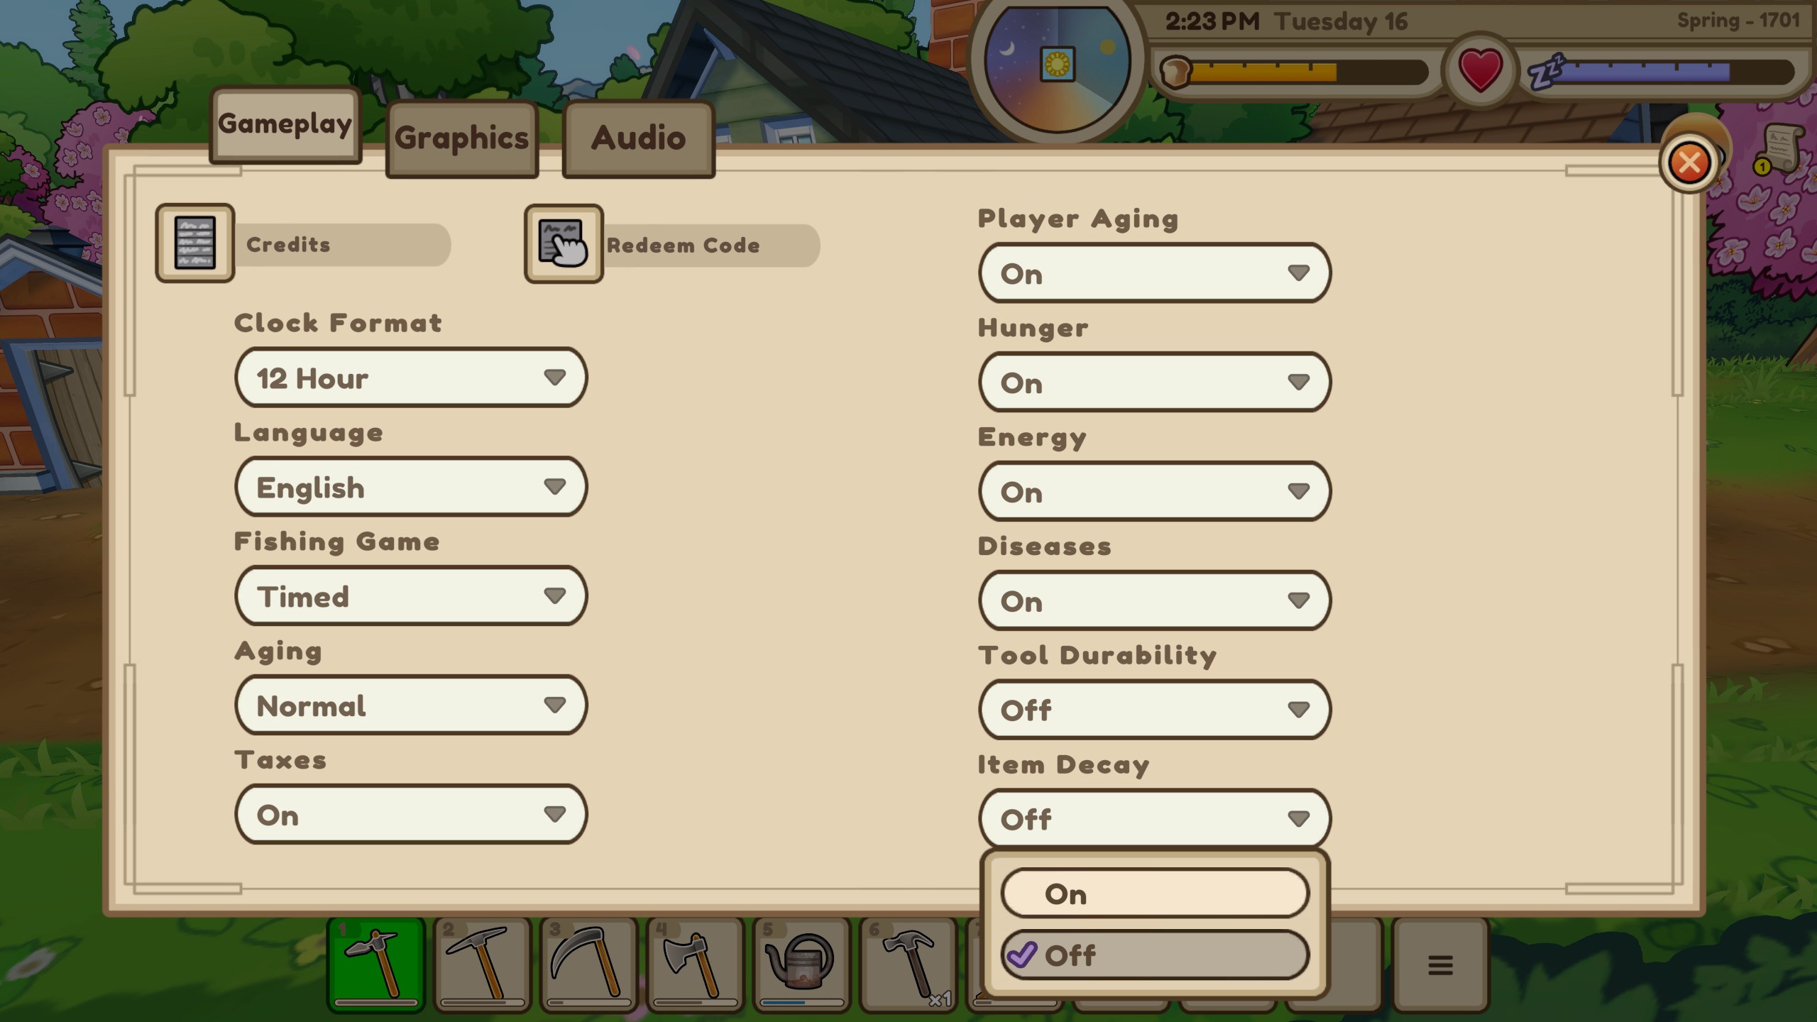Switch to the Audio tab

point(637,137)
